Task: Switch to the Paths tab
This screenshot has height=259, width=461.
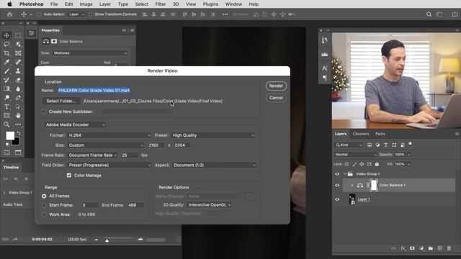Action: pyautogui.click(x=380, y=134)
